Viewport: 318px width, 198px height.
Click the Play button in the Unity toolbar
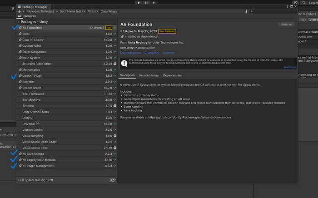click(139, 2)
